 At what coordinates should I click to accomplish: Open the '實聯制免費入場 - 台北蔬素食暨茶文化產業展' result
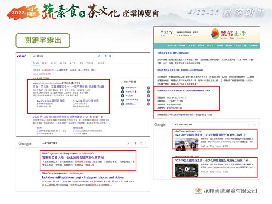pyautogui.click(x=73, y=158)
